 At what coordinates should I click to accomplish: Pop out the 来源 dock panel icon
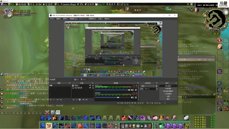pos(92,83)
